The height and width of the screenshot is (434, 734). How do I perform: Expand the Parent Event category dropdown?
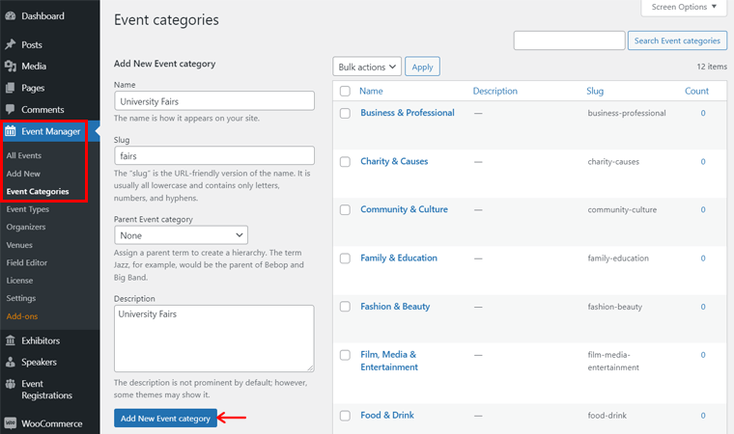tap(181, 235)
